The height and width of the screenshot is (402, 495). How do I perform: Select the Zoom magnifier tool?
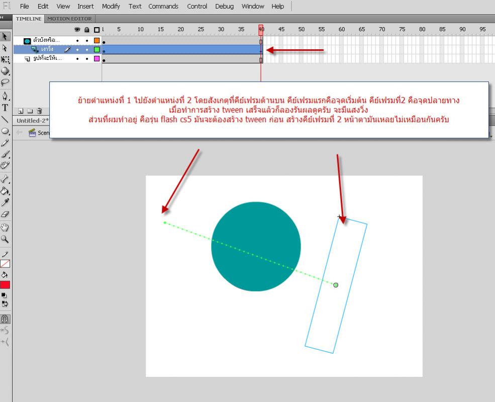pyautogui.click(x=5, y=239)
